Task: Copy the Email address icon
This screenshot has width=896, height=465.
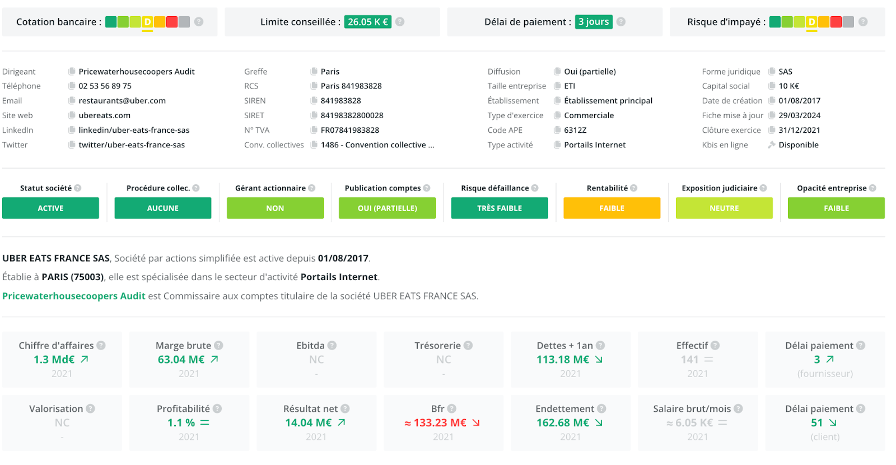Action: click(x=72, y=101)
